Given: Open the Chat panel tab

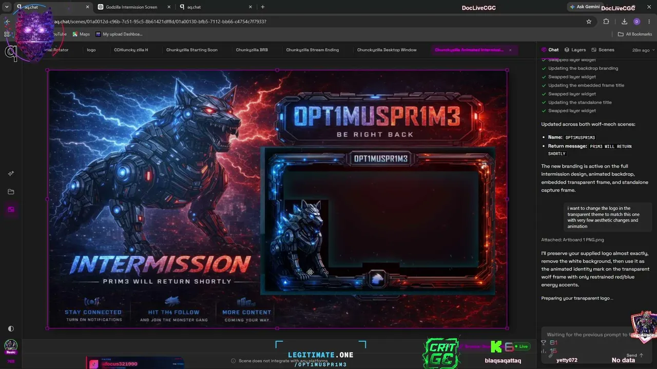Looking at the screenshot, I should pos(550,50).
